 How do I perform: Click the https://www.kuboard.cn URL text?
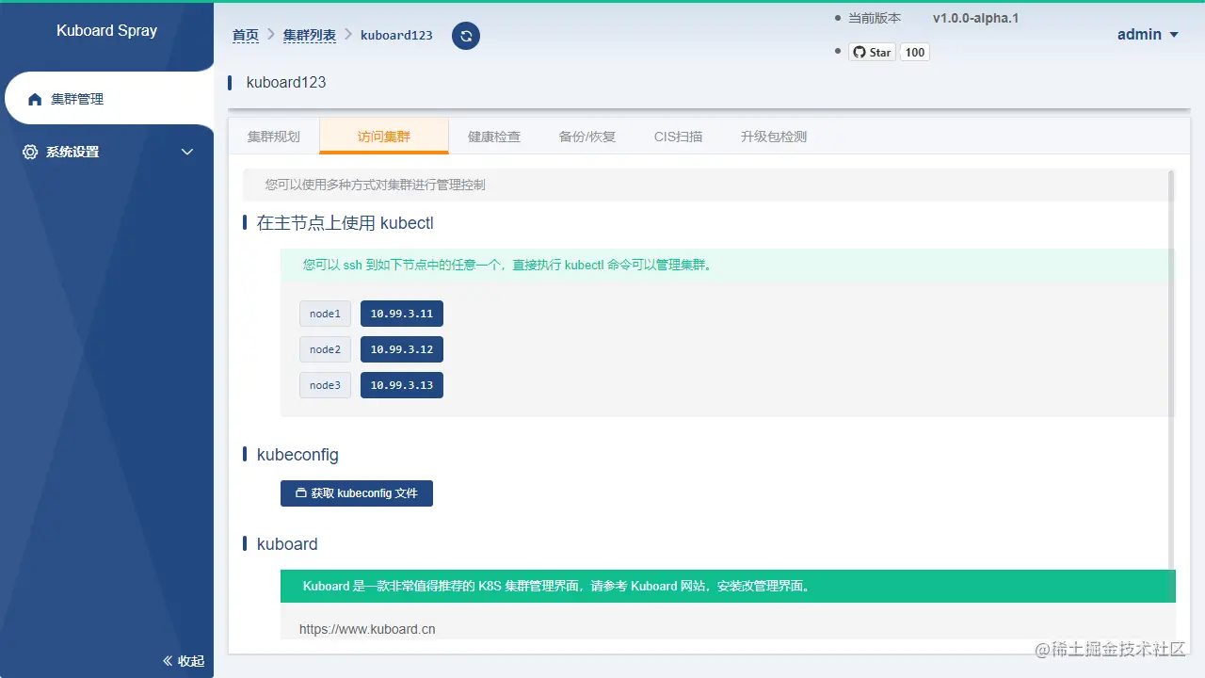tap(367, 629)
